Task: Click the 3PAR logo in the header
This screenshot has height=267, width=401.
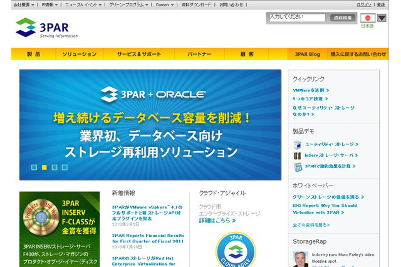Action: 46,28
